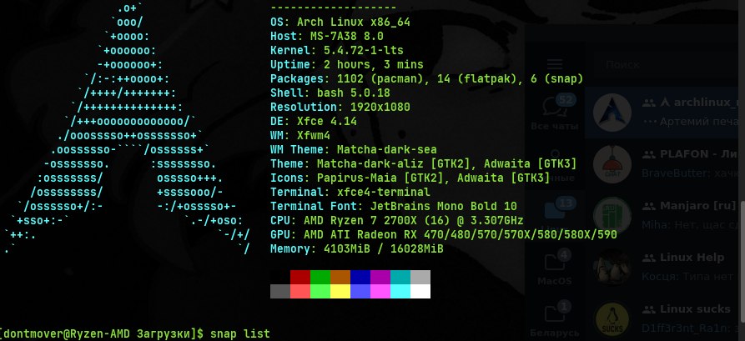Click the OS: Arch Linux x86_64 line
Image resolution: width=745 pixels, height=341 pixels.
340,22
